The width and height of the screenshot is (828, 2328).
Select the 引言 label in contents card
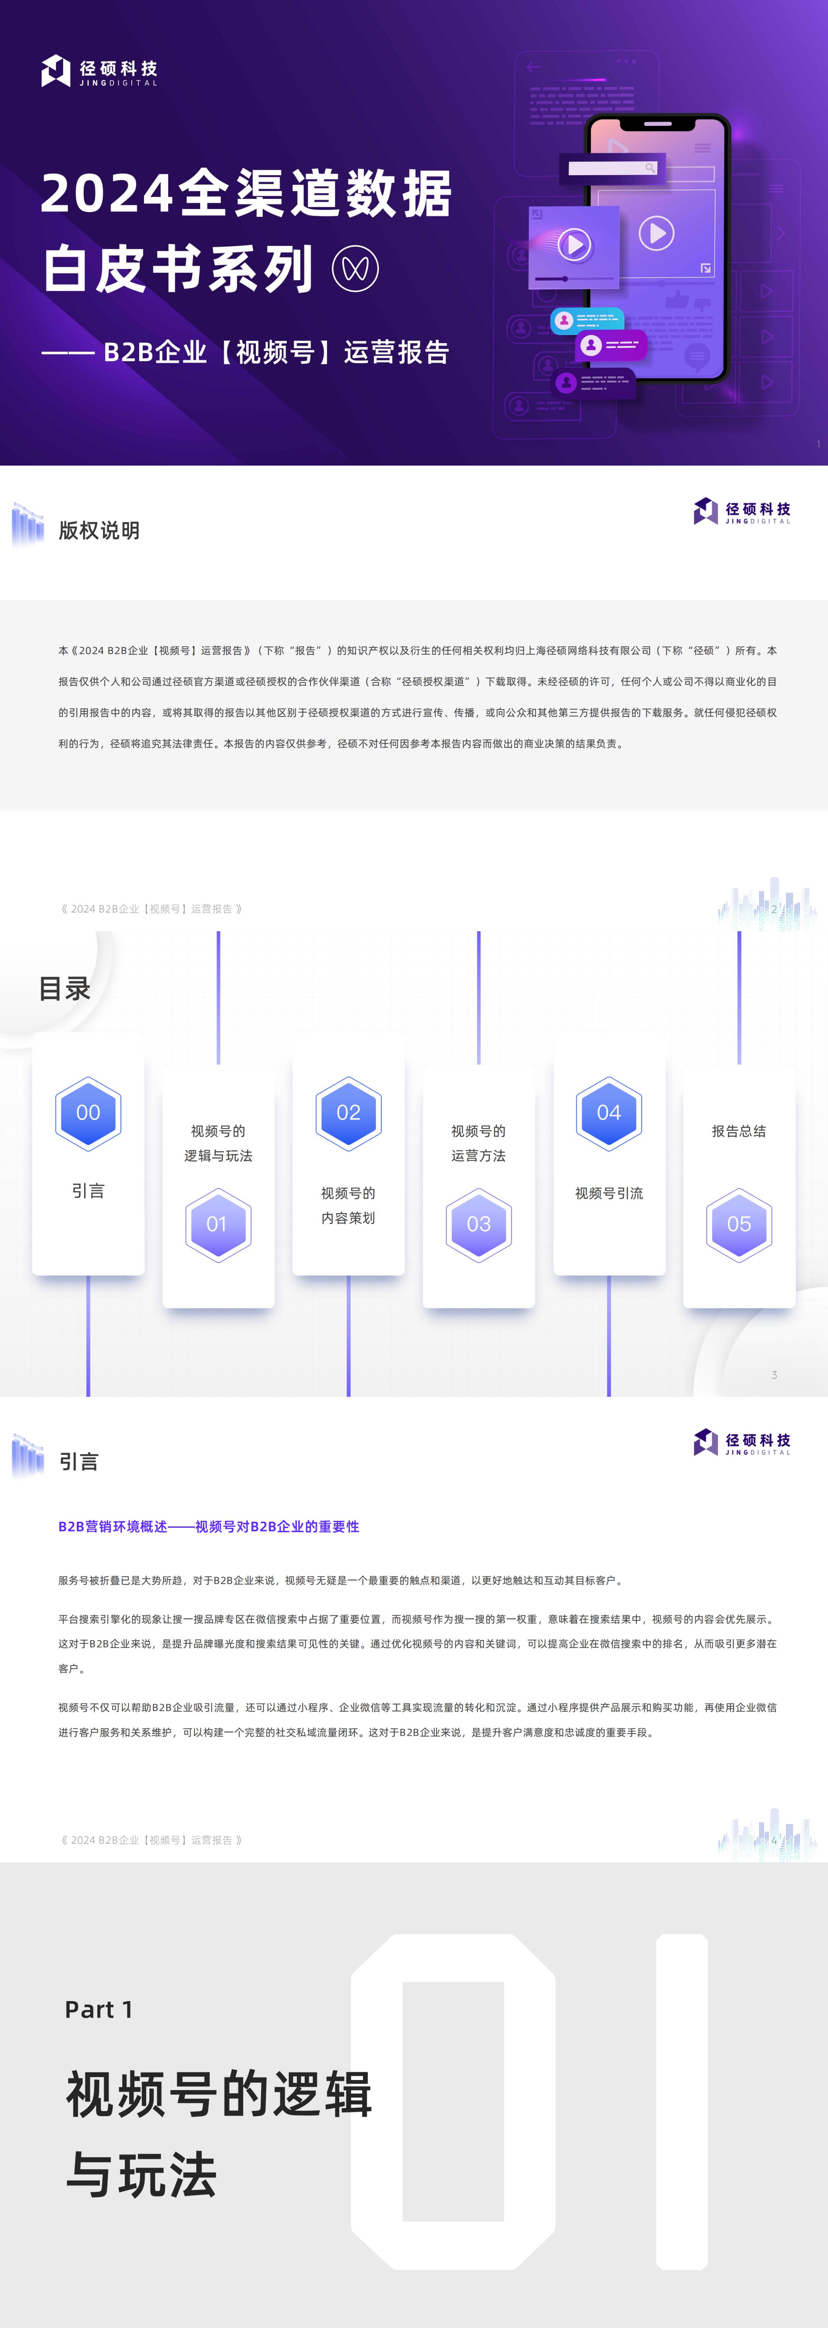click(x=89, y=1191)
